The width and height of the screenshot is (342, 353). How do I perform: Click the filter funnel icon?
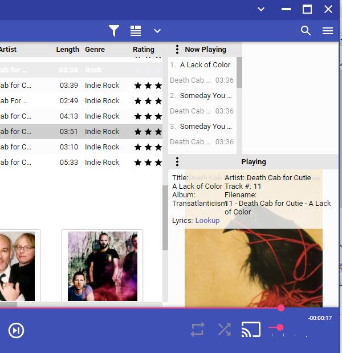tap(114, 31)
